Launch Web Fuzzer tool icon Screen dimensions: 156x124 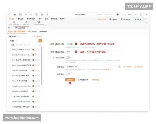[x=26, y=23]
